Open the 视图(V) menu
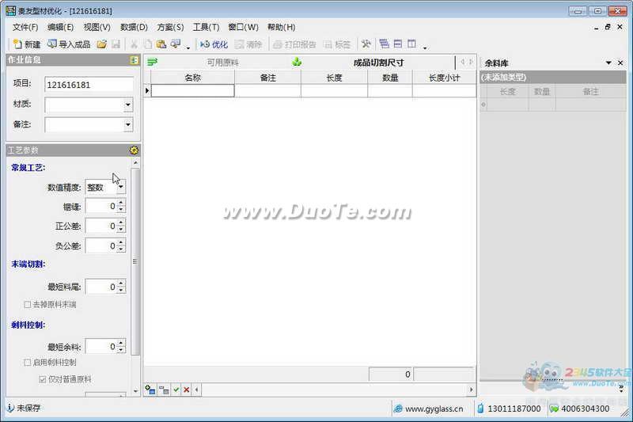The height and width of the screenshot is (422, 633). click(x=97, y=27)
